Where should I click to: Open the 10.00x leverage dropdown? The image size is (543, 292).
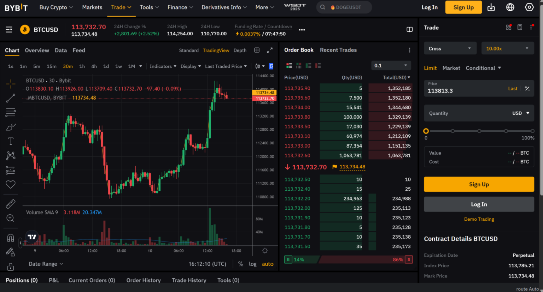(507, 48)
